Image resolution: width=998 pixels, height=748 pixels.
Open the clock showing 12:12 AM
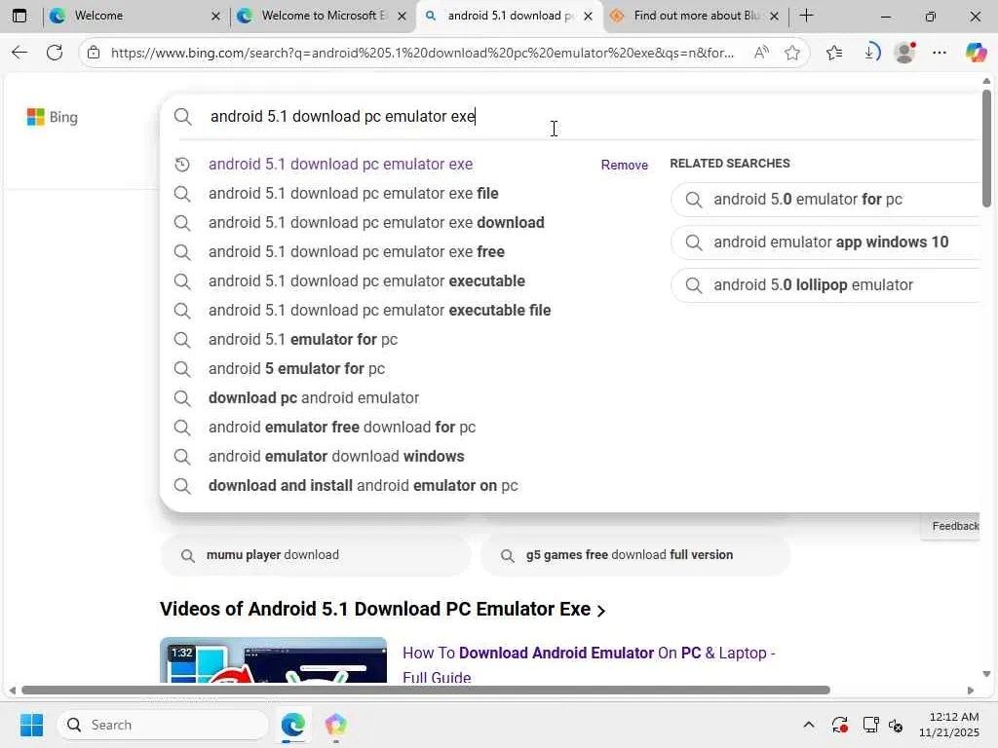click(949, 725)
